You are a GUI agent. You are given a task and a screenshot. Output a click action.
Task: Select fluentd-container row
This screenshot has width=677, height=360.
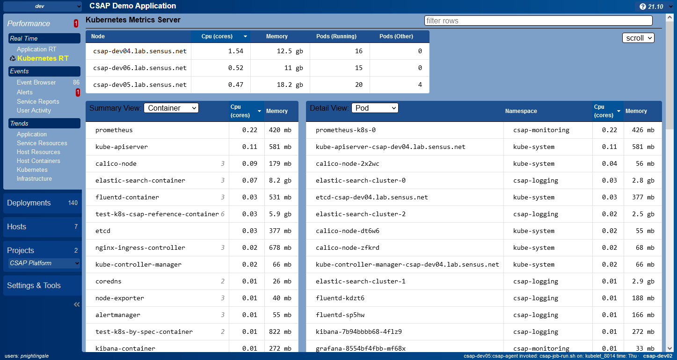(x=192, y=198)
